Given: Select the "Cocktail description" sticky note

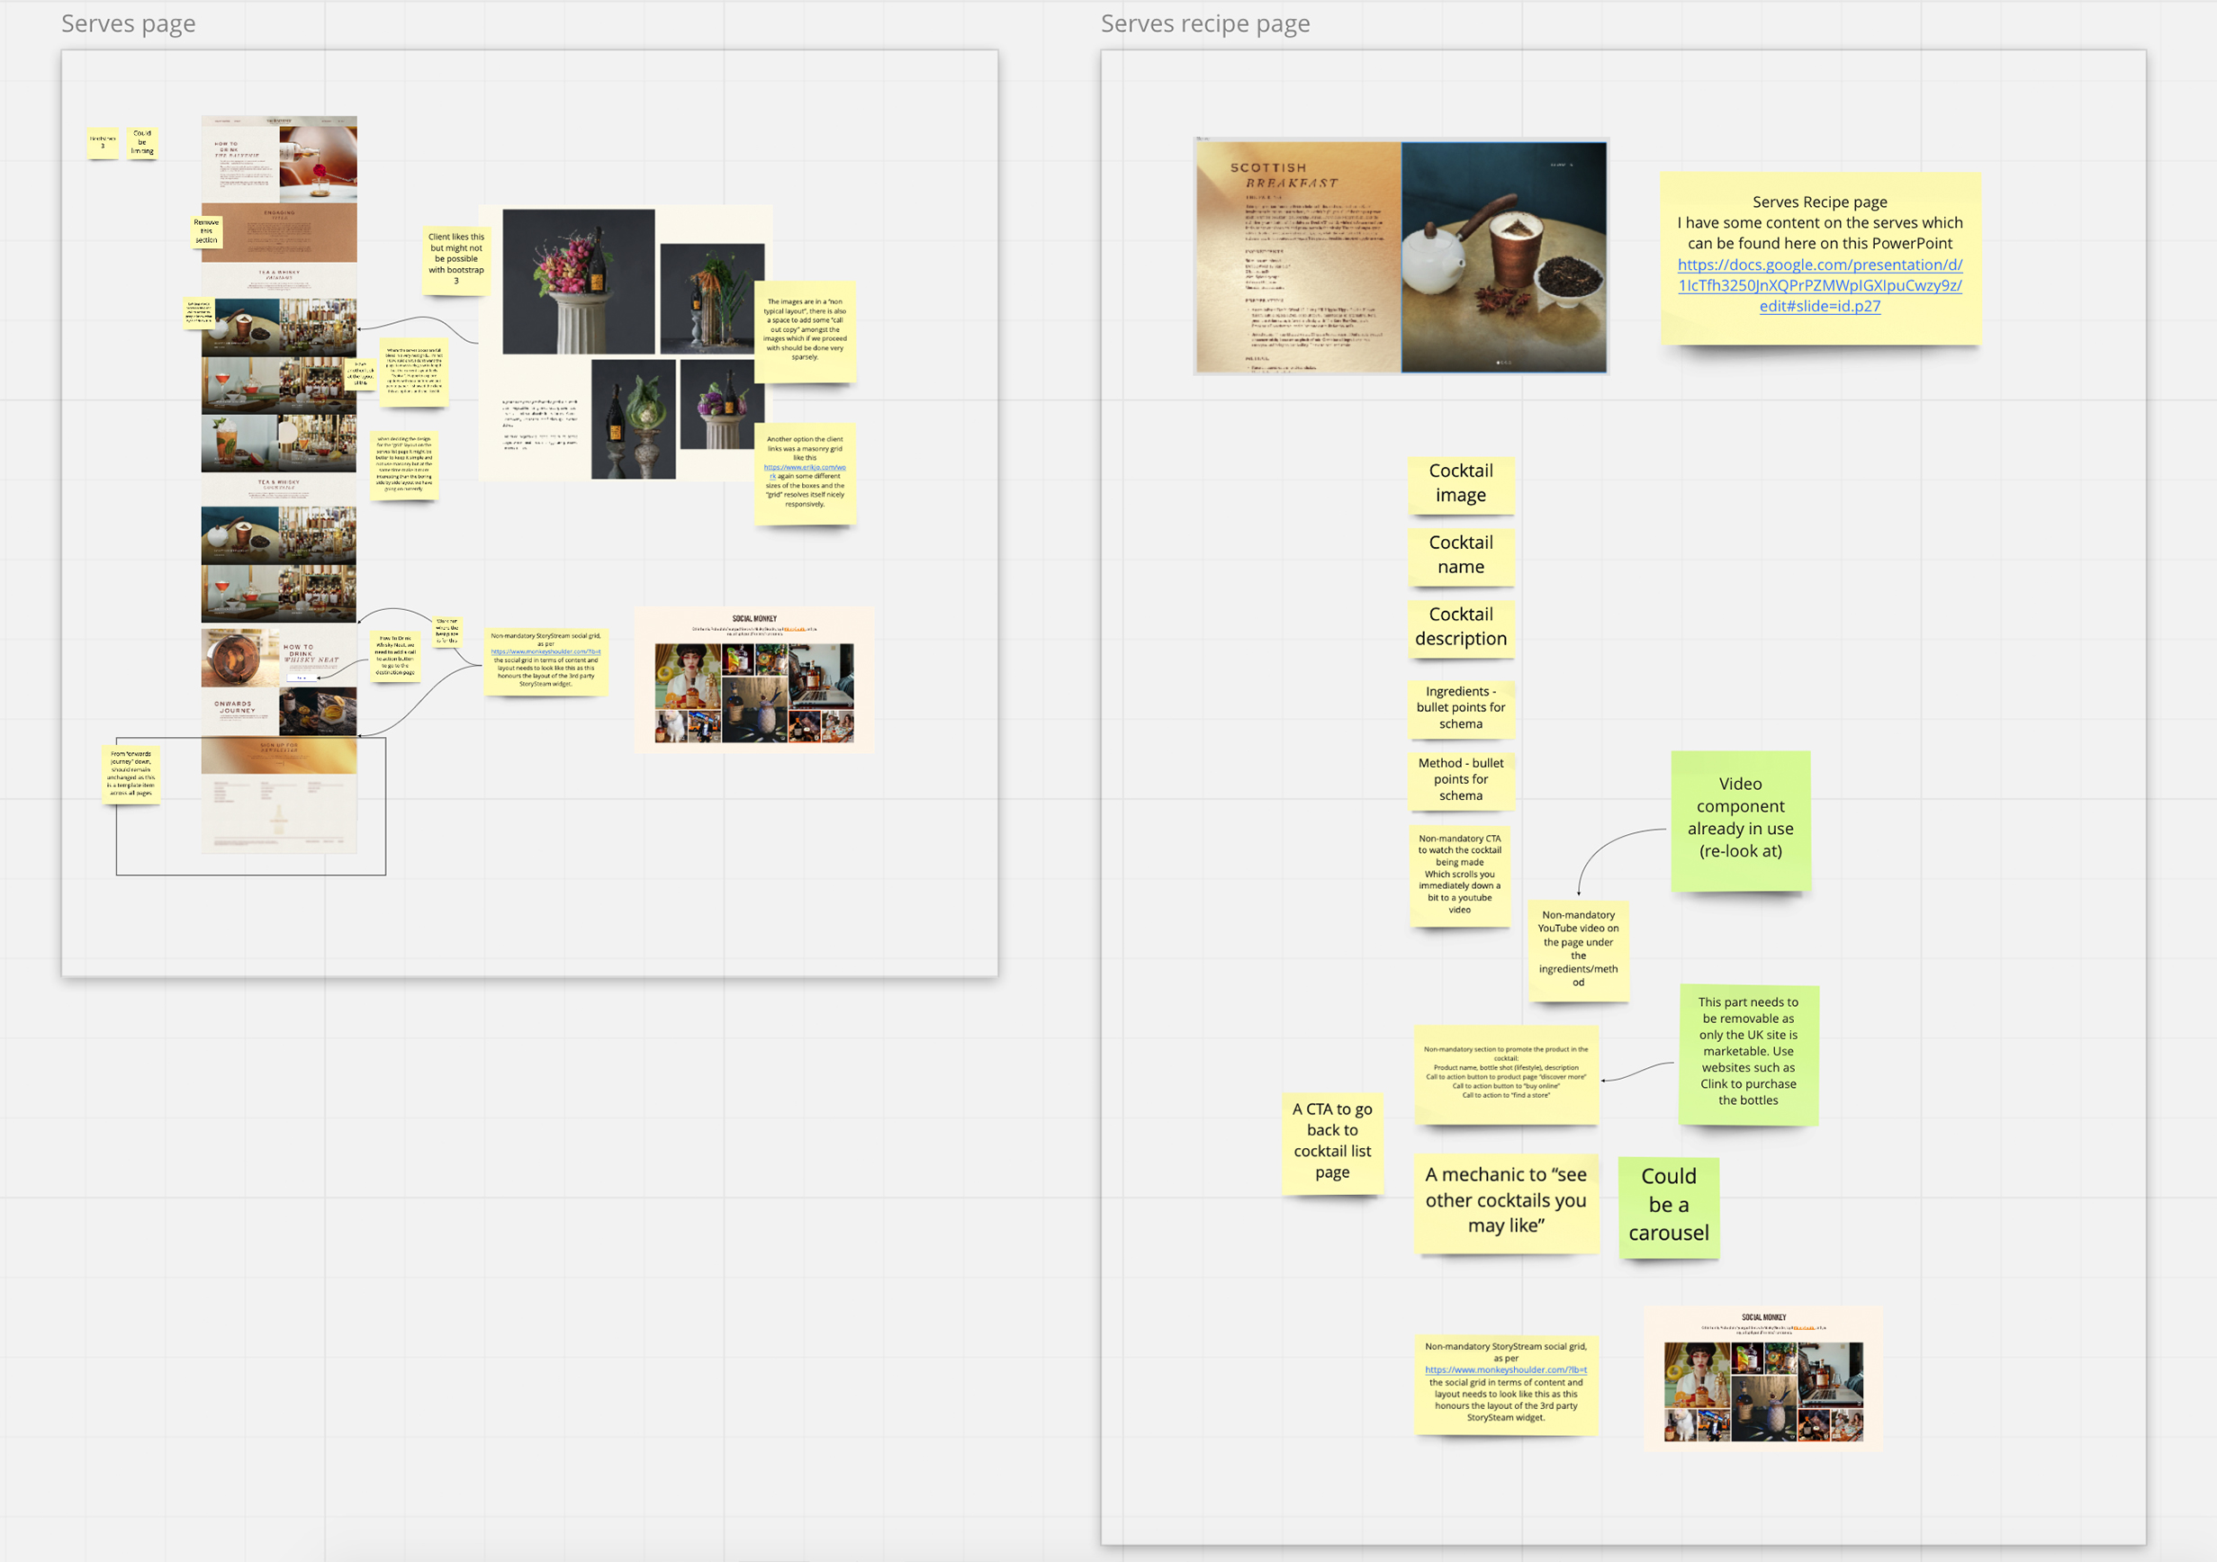Looking at the screenshot, I should [x=1460, y=627].
